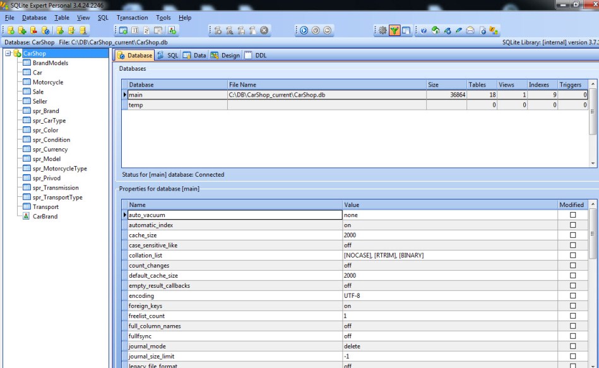Check the Modified box for auto_vacuum
Screen dimensions: 599x368
(572, 215)
